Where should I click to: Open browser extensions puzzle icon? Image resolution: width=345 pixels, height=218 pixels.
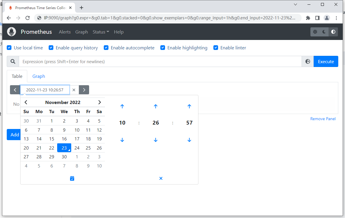pos(308,18)
